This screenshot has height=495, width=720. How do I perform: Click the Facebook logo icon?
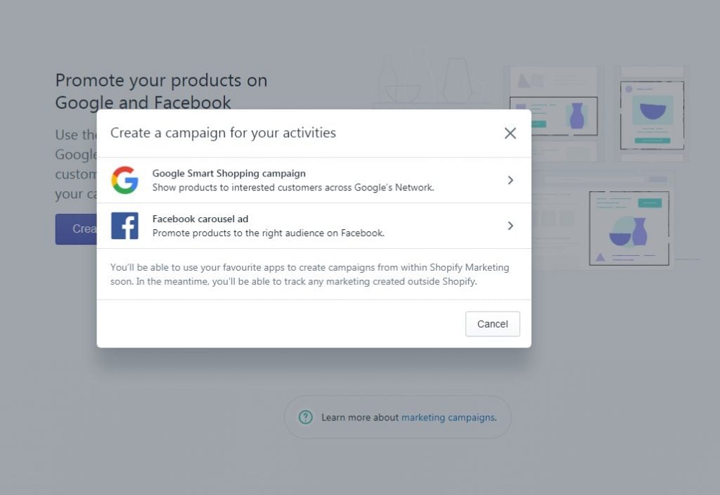[x=124, y=226]
